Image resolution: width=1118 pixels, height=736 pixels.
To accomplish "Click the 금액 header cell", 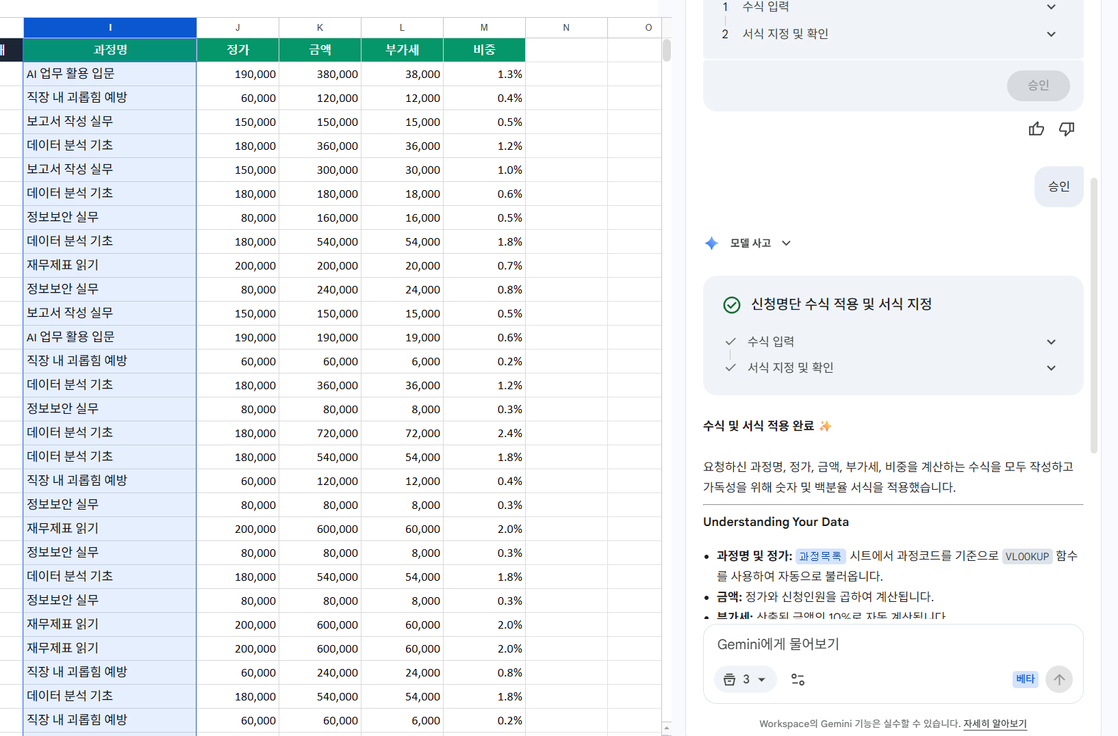I will (x=320, y=50).
